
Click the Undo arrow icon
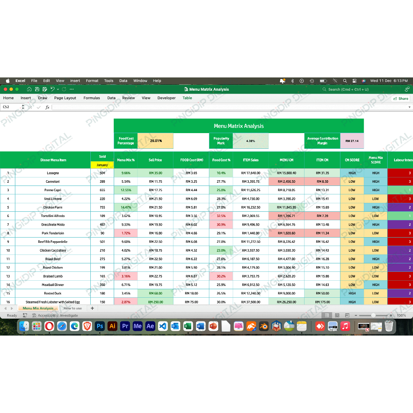52,89
